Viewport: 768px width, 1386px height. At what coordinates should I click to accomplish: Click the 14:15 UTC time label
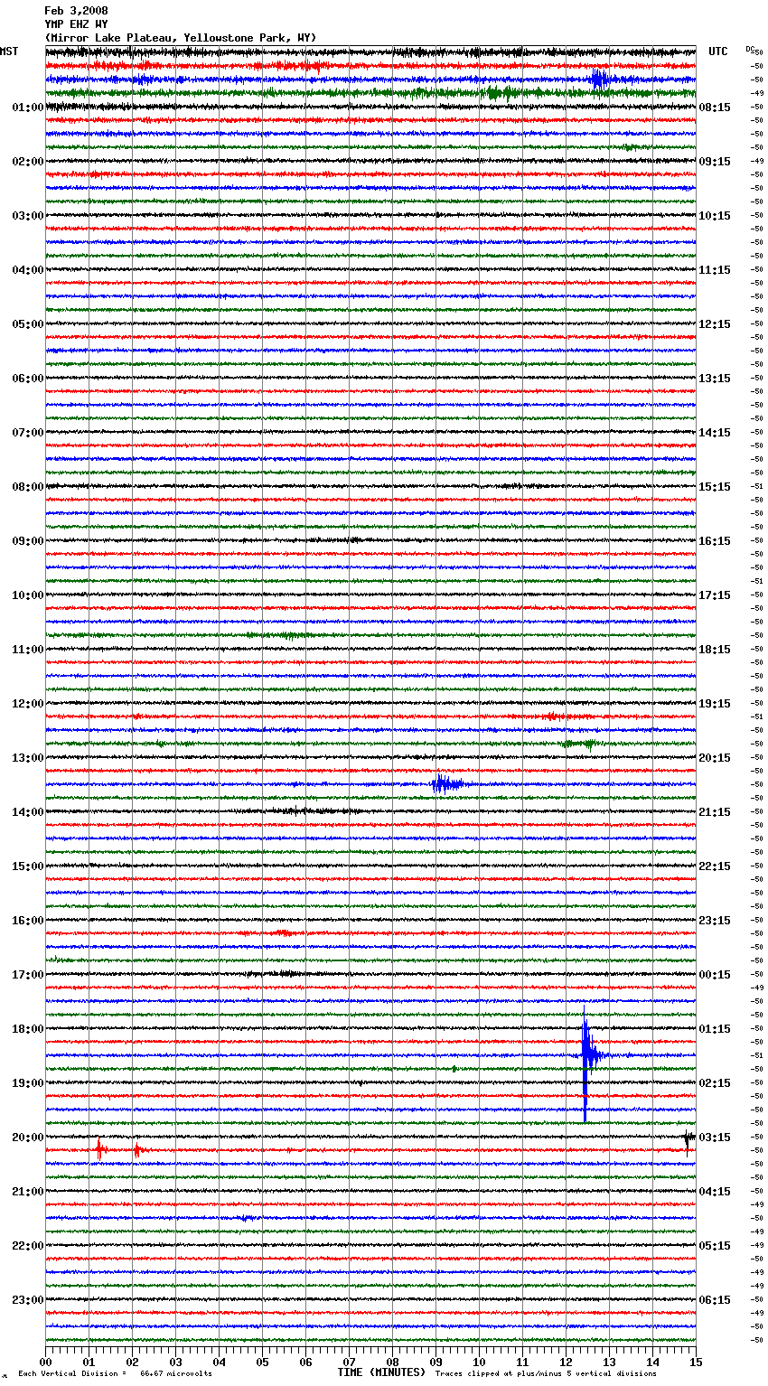pos(715,433)
